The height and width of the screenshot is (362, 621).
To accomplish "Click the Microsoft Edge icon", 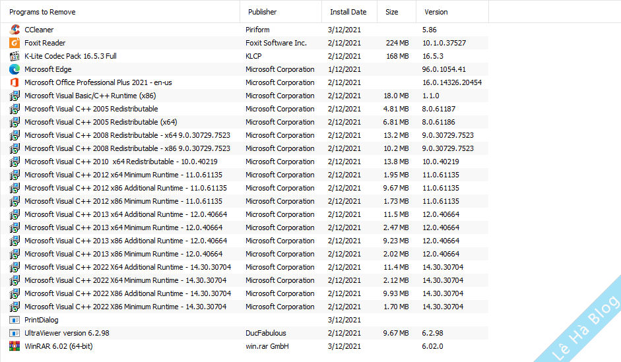I will coord(15,69).
